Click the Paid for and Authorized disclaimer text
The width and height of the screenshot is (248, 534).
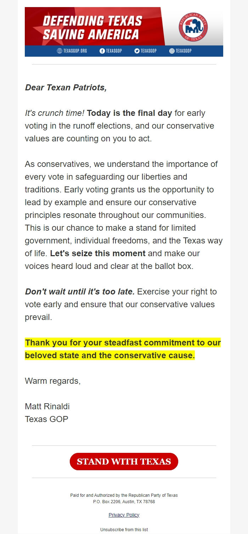coord(124,495)
